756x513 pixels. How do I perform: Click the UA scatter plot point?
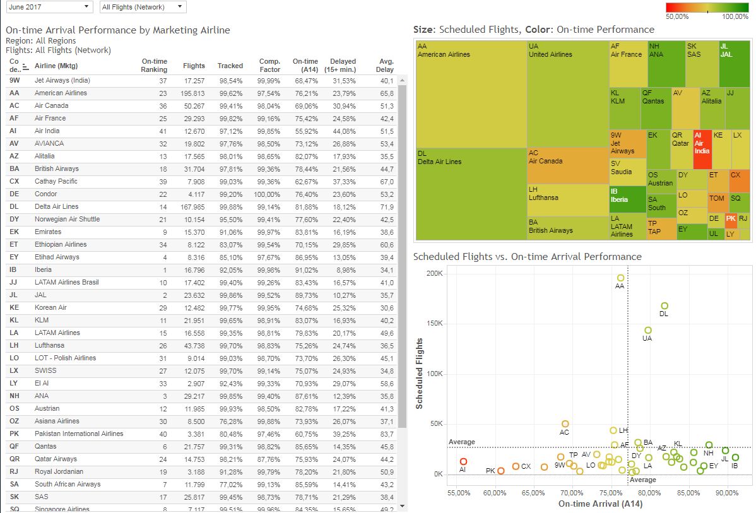pos(648,330)
